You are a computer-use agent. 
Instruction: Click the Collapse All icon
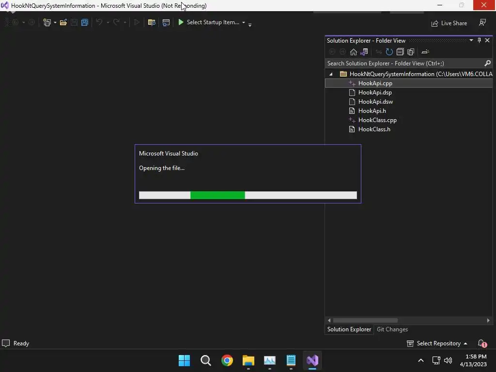pyautogui.click(x=400, y=52)
